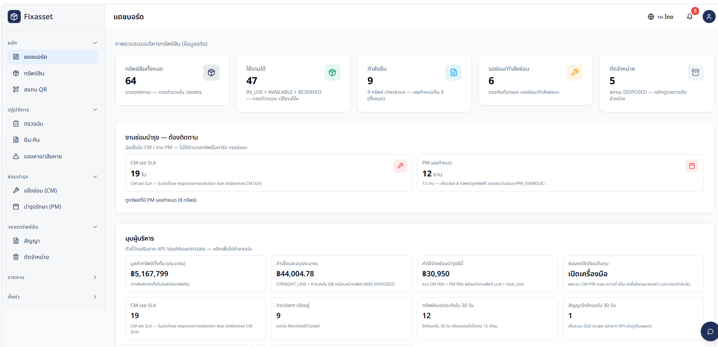Open the มูลค่าทรัพย์ตั้งต้น ฿5,167,799 card
Image resolution: width=718 pixels, height=347 pixels.
tap(195, 274)
